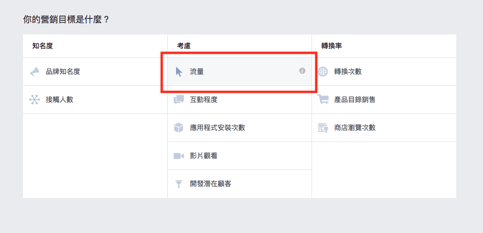Choose the 品牌知名度 objective label
This screenshot has width=483, height=233.
[63, 72]
